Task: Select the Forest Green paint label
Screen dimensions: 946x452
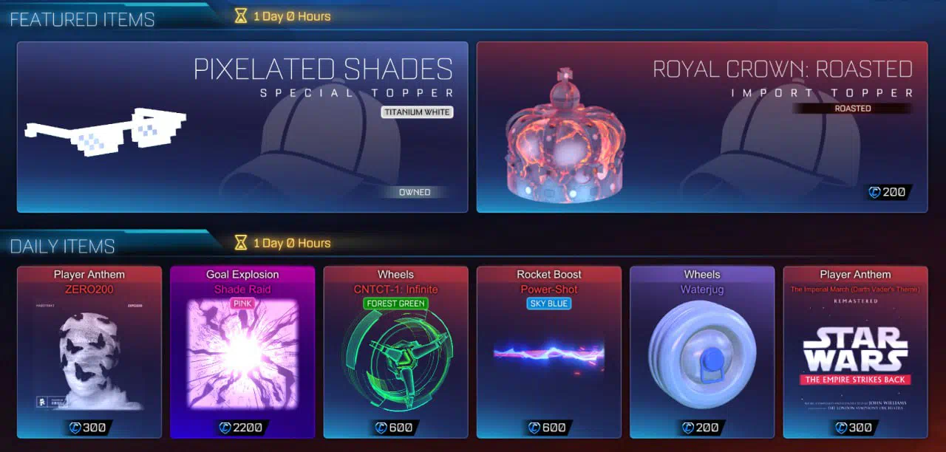Action: pos(396,304)
